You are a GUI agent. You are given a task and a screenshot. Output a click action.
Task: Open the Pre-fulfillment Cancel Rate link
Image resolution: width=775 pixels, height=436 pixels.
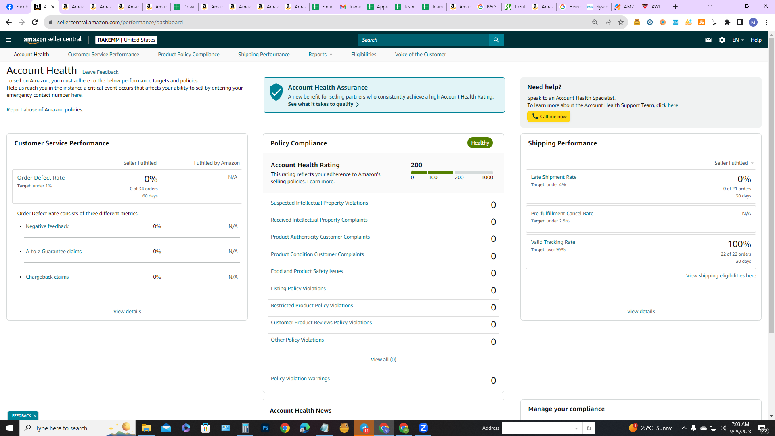pos(562,214)
